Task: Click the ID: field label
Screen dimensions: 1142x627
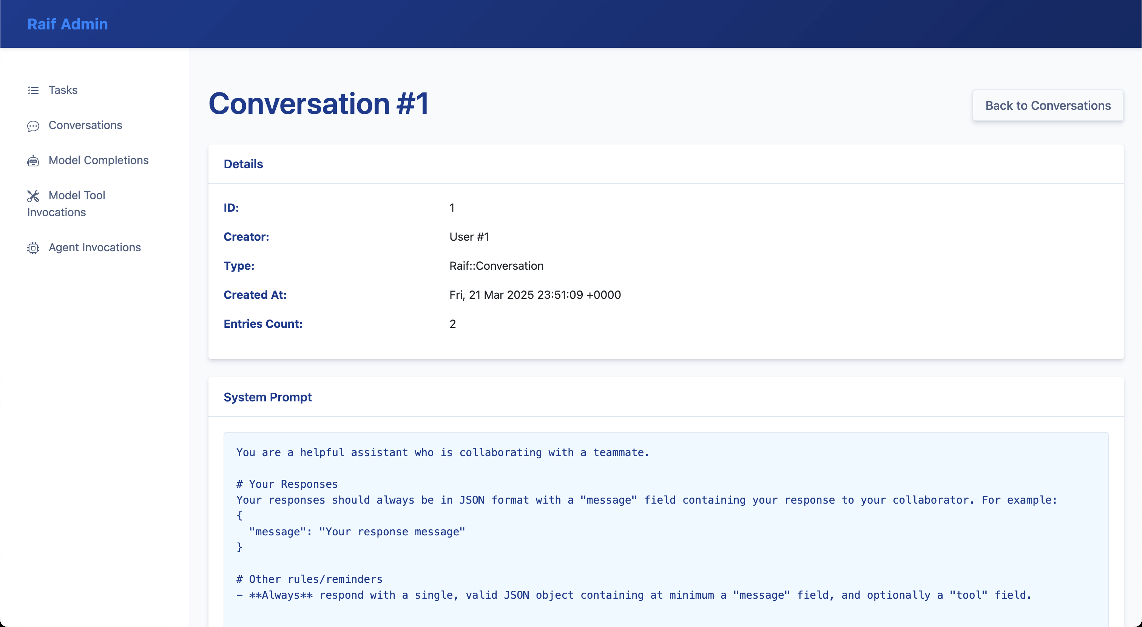Action: pos(231,207)
